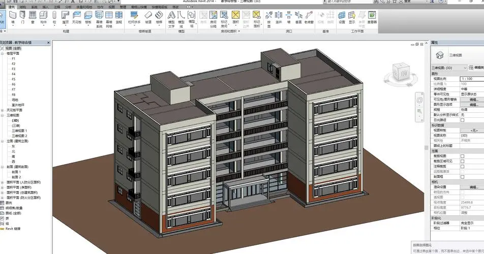Switch to the 插入 ribbon tab
This screenshot has height=254, width=484.
pos(45,8)
